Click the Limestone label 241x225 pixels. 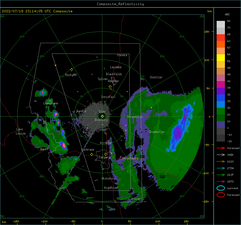coord(51,103)
